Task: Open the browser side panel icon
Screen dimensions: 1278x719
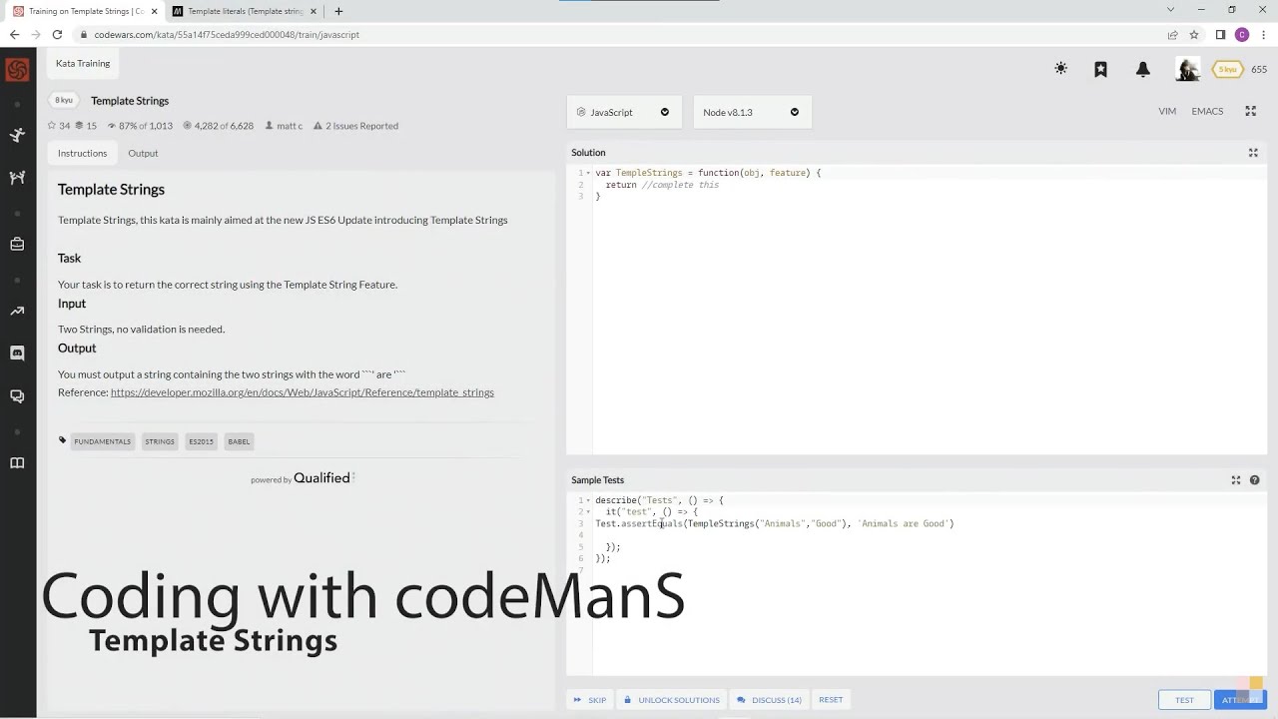Action: 1220,34
